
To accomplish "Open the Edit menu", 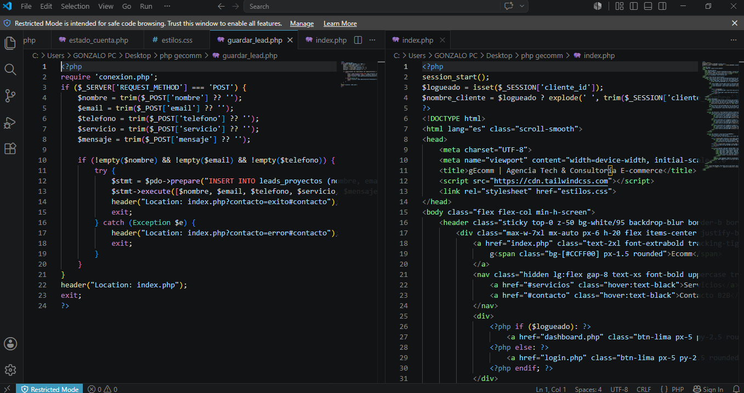I will (46, 6).
